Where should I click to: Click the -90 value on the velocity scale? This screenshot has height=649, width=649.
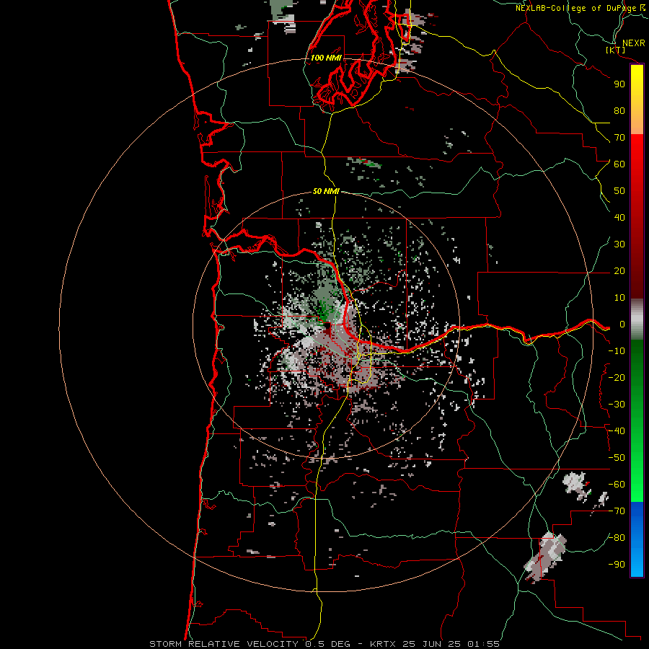tap(617, 565)
